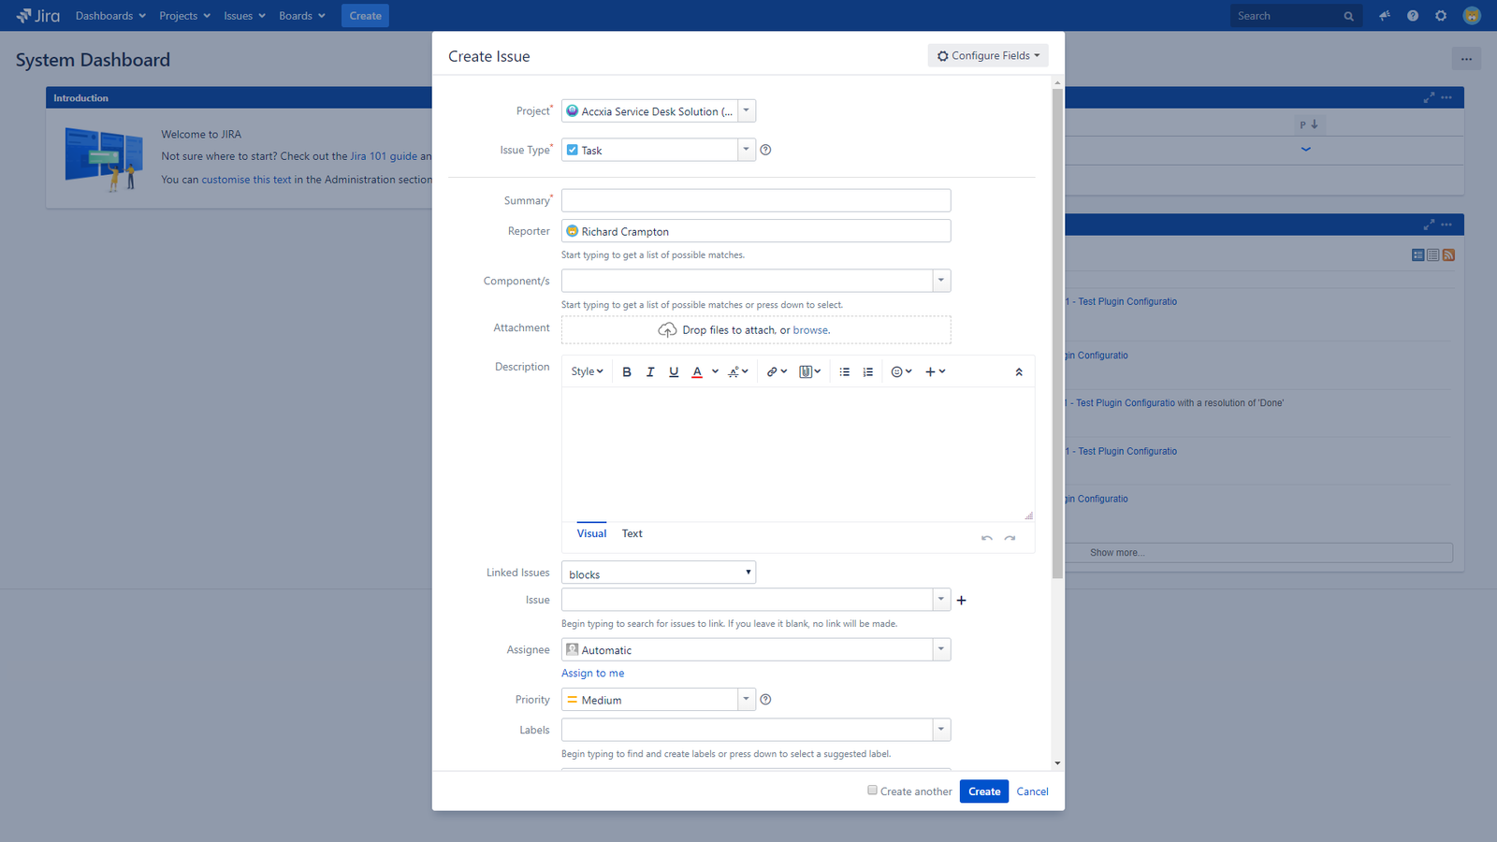This screenshot has width=1497, height=842.
Task: Submit the issue with the Create button
Action: pos(984,791)
